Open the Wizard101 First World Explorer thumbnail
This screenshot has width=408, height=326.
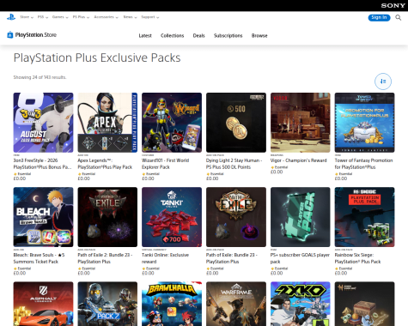(x=172, y=123)
